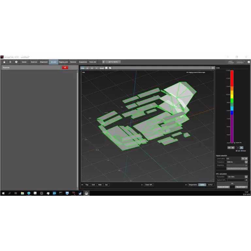Increase Level with the plus stepper

pyautogui.click(x=246, y=159)
